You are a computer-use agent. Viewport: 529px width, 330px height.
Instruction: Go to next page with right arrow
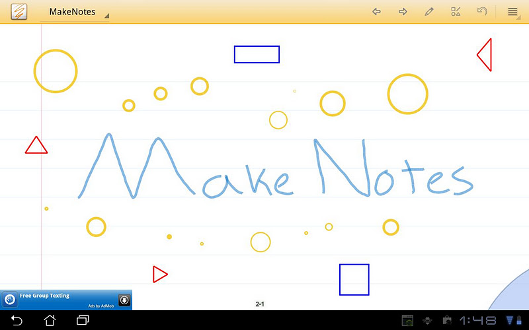403,12
